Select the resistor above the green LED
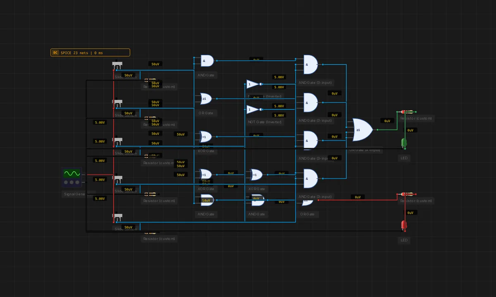Screen dimensions: 496x297 click(x=407, y=112)
